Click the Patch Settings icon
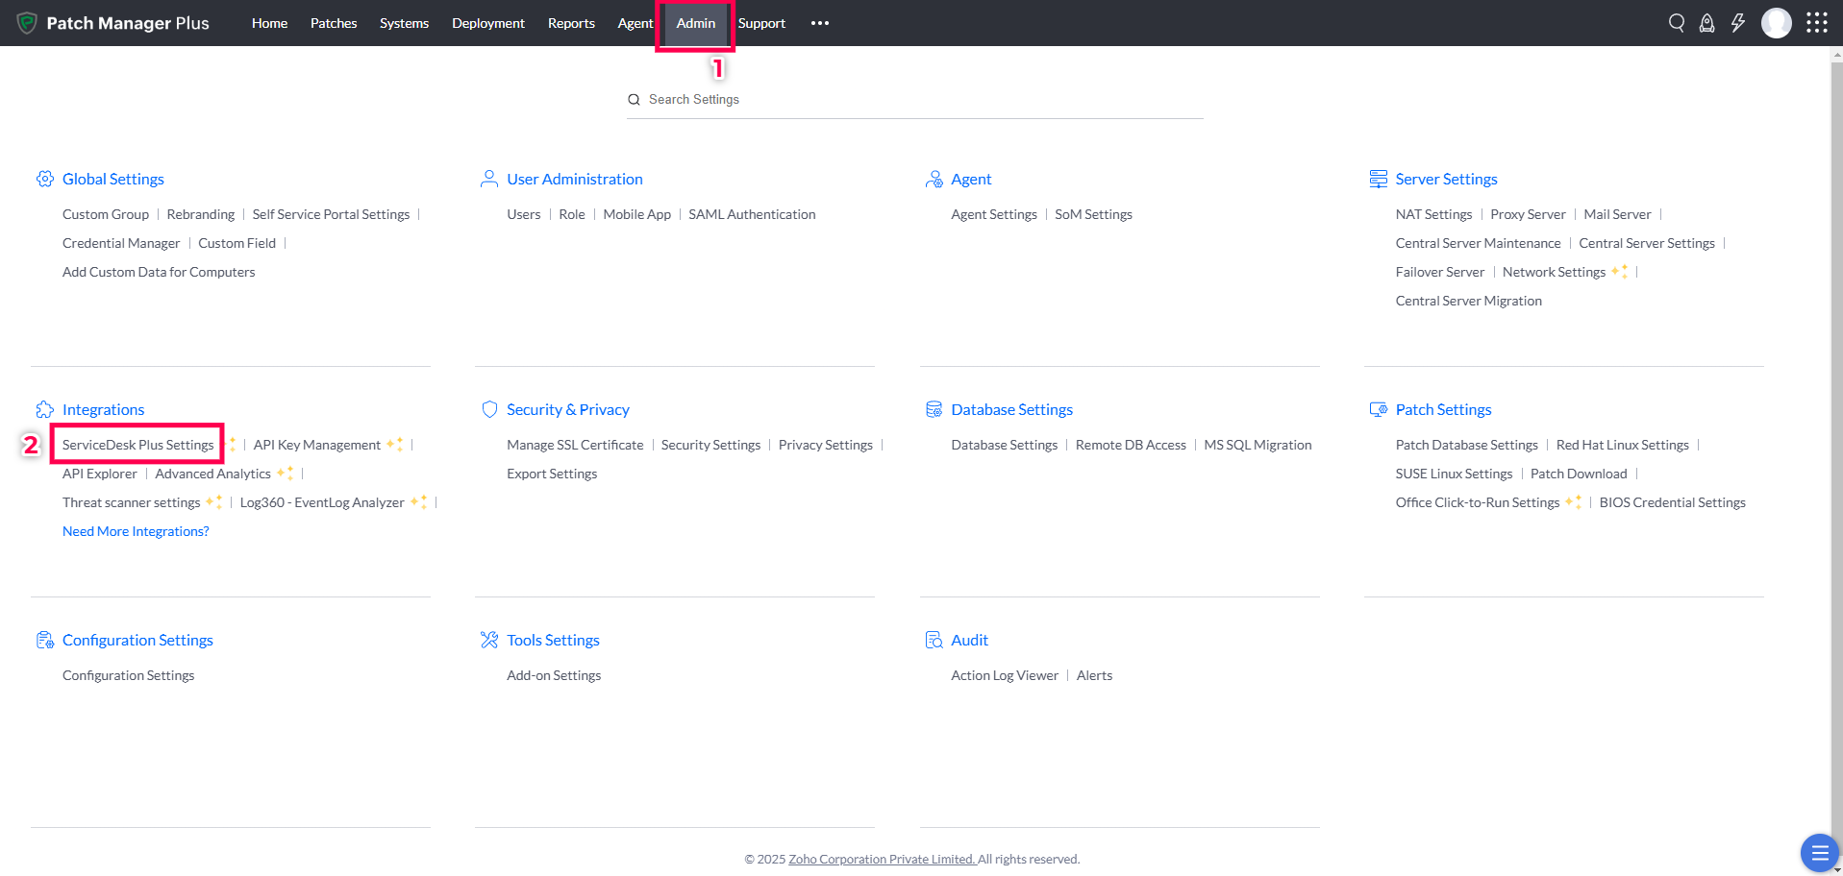 [1379, 409]
